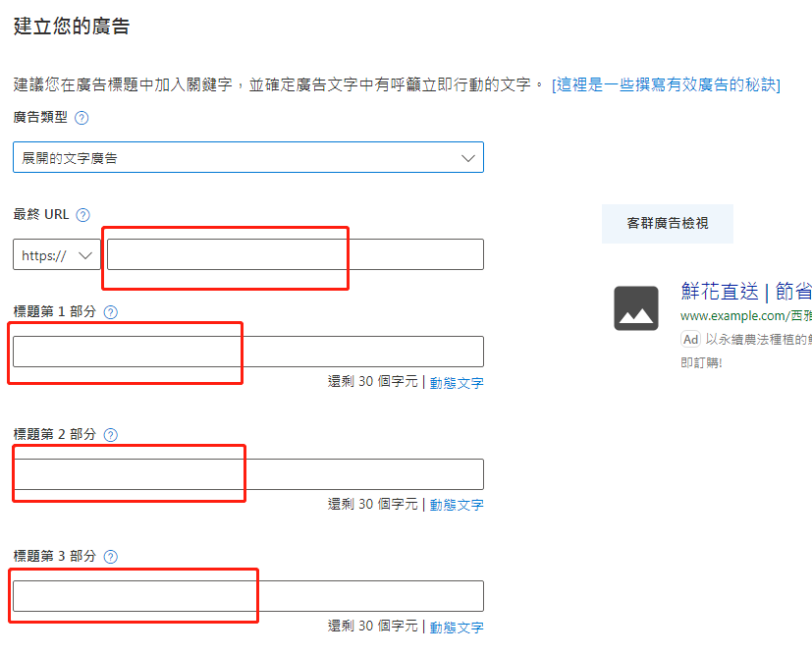
Task: Click the 客群廣告檢視 button
Action: [667, 224]
